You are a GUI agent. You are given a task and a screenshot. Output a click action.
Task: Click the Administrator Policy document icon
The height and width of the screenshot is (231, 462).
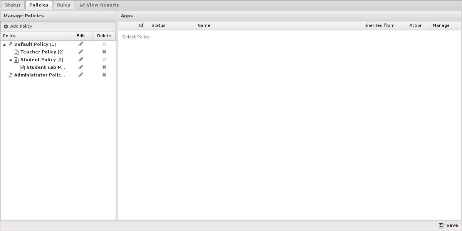tap(10, 75)
